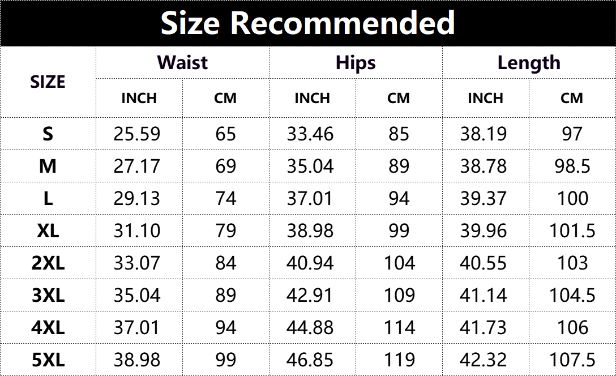This screenshot has width=616, height=376.
Task: Select the 2XL size row label
Action: [48, 263]
